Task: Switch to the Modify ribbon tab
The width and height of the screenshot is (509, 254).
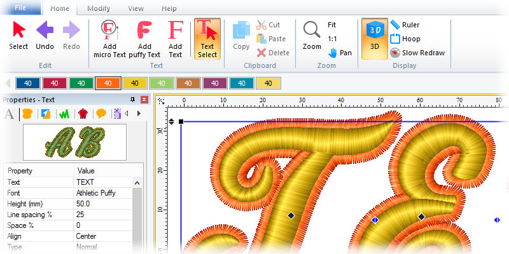Action: pos(99,8)
